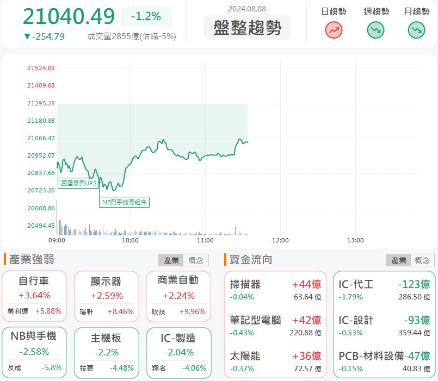Select 產業 tab in 資金流向 section
The height and width of the screenshot is (381, 438).
398,260
